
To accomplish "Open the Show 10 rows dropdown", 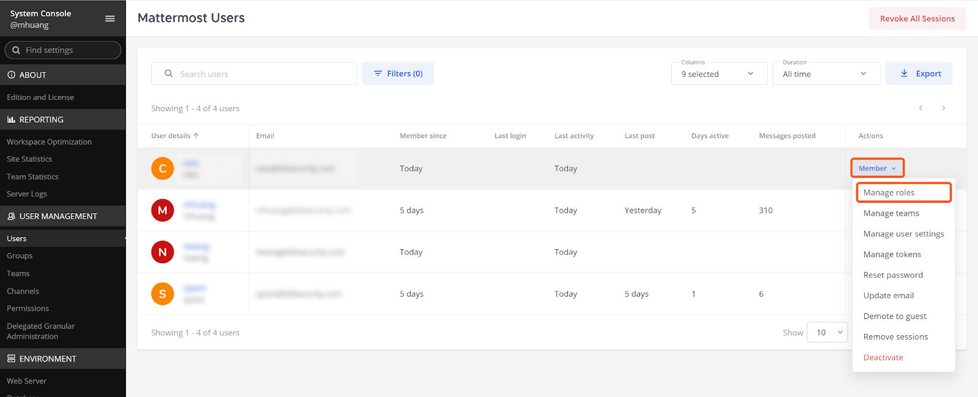I will [827, 332].
